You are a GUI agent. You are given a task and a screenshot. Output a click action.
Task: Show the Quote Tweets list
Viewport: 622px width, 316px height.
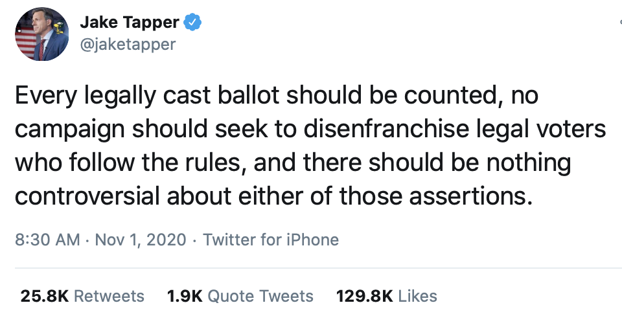260,296
